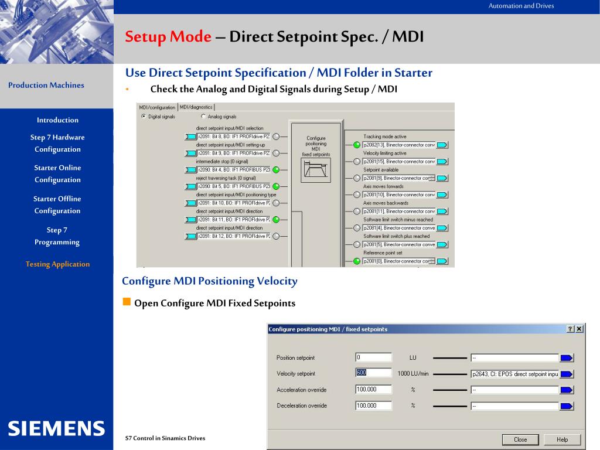Image resolution: width=600 pixels, height=450 pixels.
Task: Click output icon beside p2081[15] Velocity limiting active
Action: click(442, 162)
